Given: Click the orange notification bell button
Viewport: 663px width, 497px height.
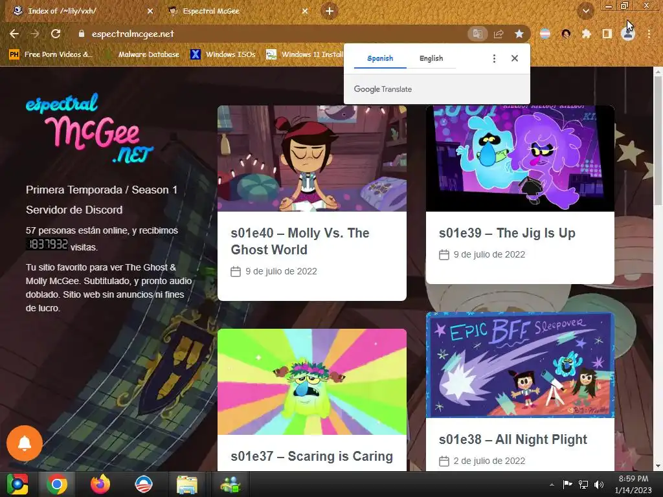Looking at the screenshot, I should [25, 443].
